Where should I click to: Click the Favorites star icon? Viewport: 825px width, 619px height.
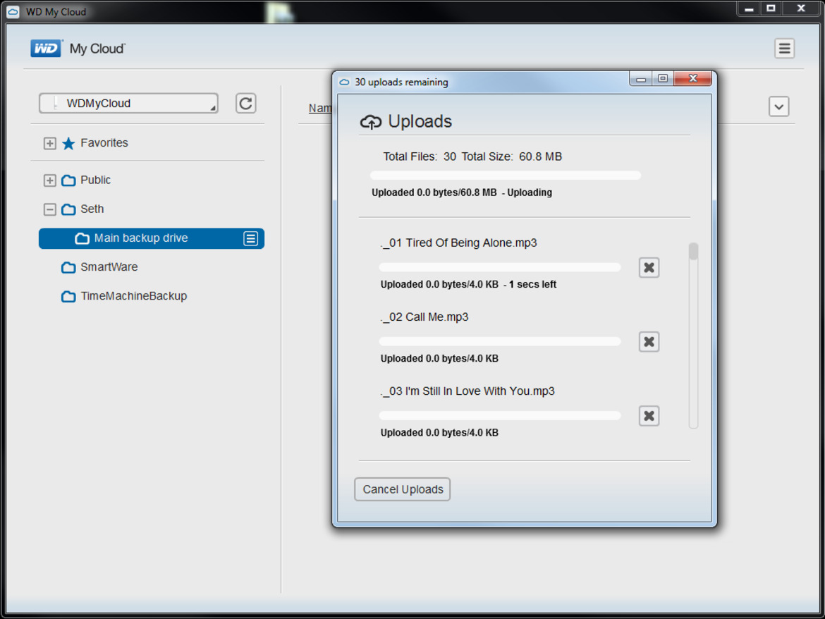pyautogui.click(x=68, y=143)
